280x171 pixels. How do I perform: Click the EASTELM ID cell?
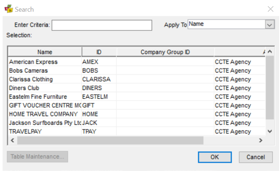coord(99,97)
